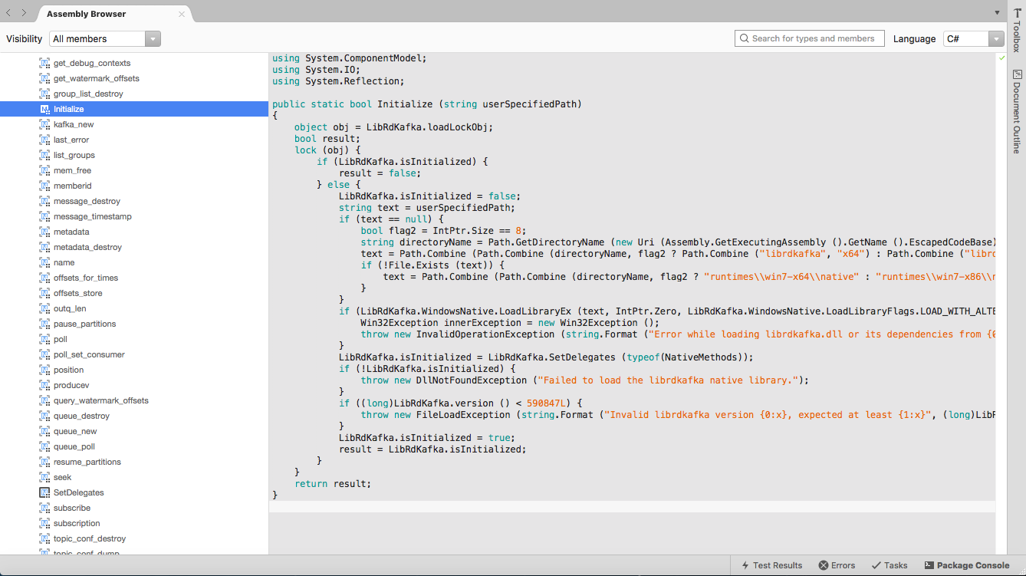Click the method icon beside offsets_for_times
This screenshot has width=1026, height=576.
44,278
